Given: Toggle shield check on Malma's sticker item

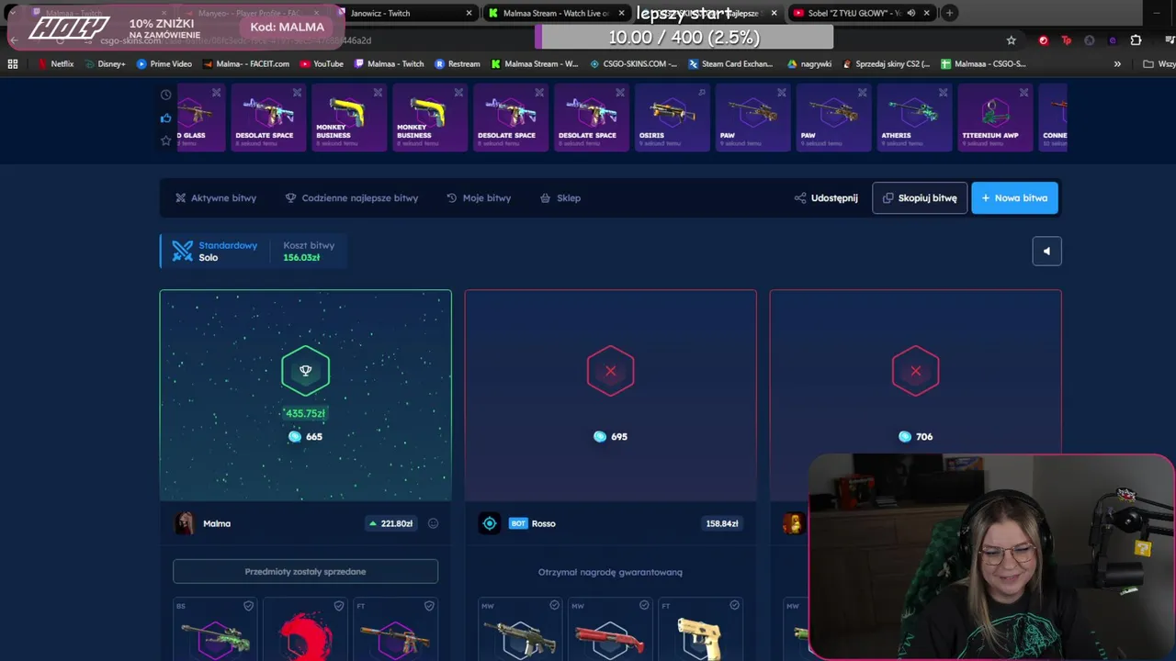Looking at the screenshot, I should click(x=338, y=606).
